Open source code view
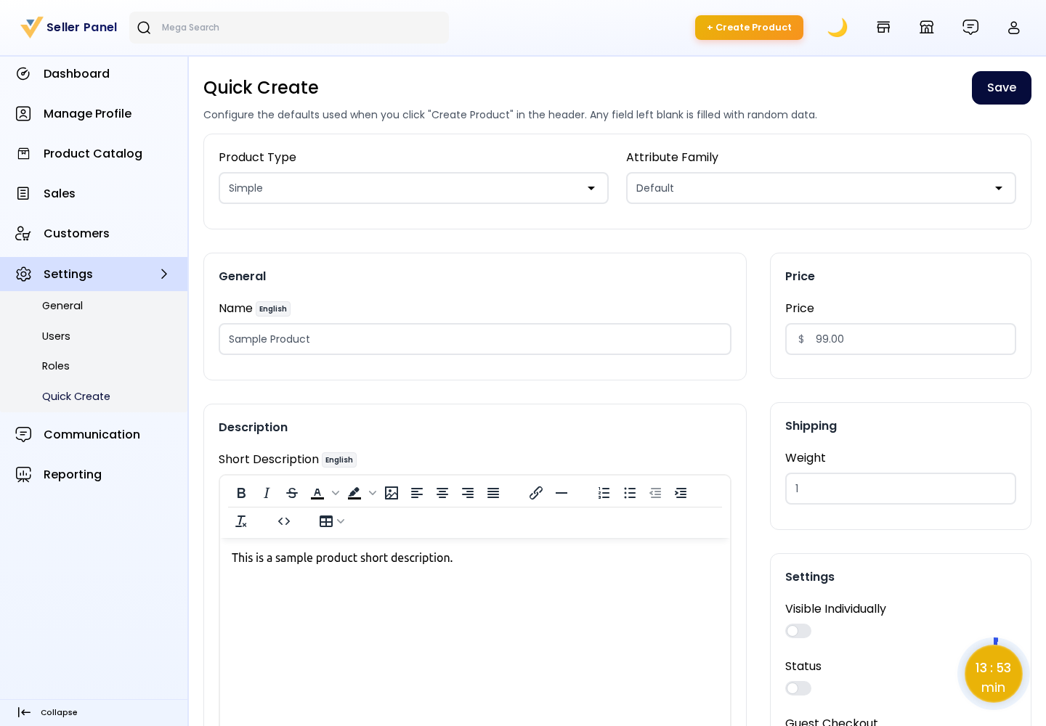The height and width of the screenshot is (726, 1046). tap(284, 521)
